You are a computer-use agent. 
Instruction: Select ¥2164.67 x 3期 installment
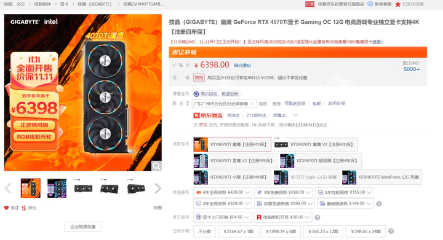click(x=239, y=231)
